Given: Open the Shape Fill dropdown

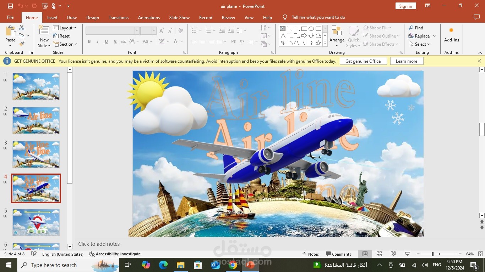Looking at the screenshot, I should click(x=377, y=28).
